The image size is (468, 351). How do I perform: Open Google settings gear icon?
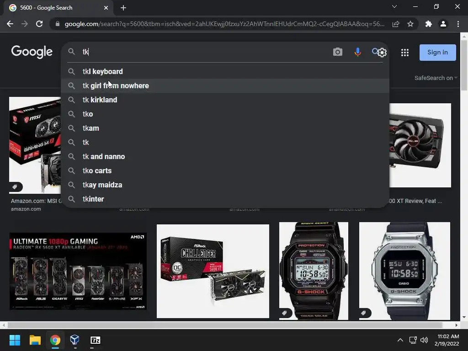pyautogui.click(x=382, y=53)
